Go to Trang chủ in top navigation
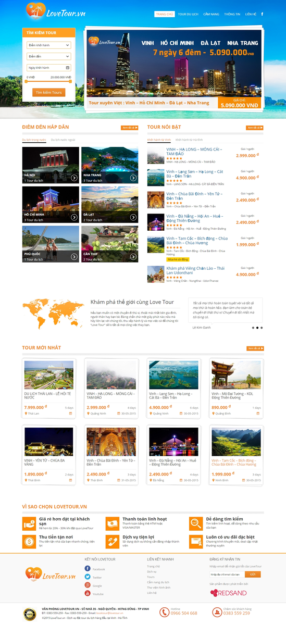286x625 pixels. [164, 15]
